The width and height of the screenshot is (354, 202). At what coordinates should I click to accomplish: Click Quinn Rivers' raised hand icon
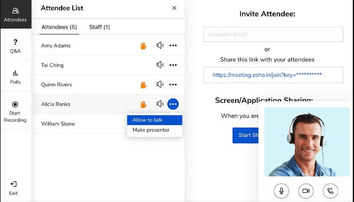pyautogui.click(x=144, y=85)
